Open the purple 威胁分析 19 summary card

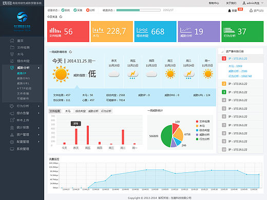[199, 31]
